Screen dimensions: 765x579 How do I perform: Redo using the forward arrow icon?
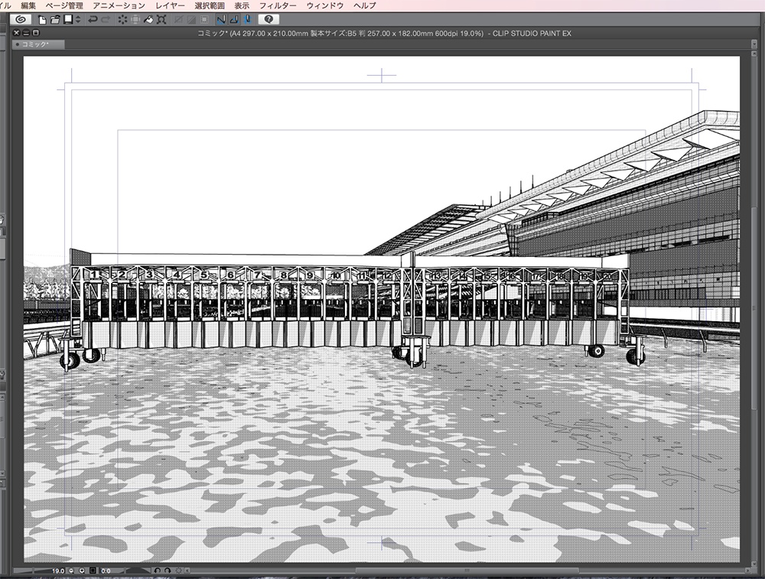pyautogui.click(x=105, y=19)
